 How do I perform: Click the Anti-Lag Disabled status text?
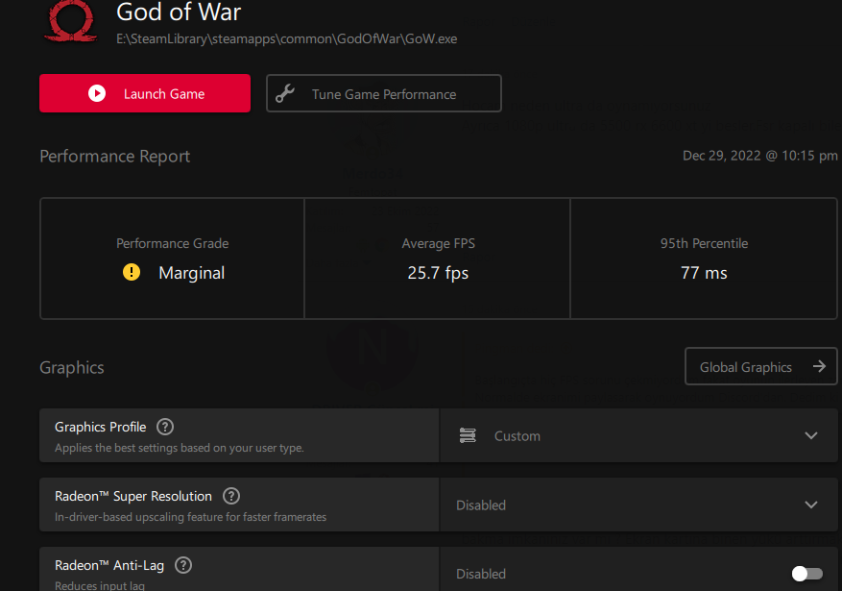point(481,574)
